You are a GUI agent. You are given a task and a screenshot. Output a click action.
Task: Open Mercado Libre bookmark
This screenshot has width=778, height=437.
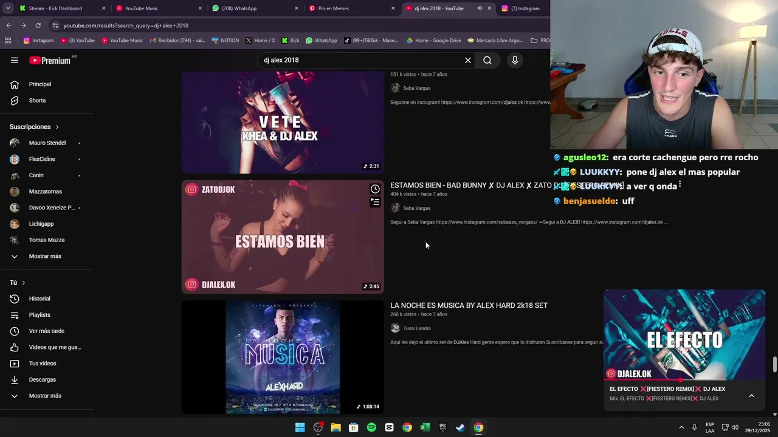pyautogui.click(x=495, y=41)
